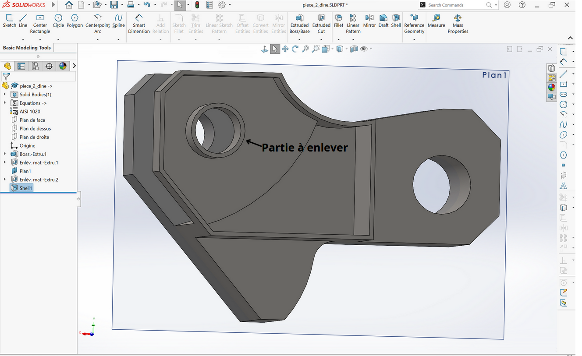Click the Sketch tool icon
This screenshot has width=582, height=356.
coord(9,18)
